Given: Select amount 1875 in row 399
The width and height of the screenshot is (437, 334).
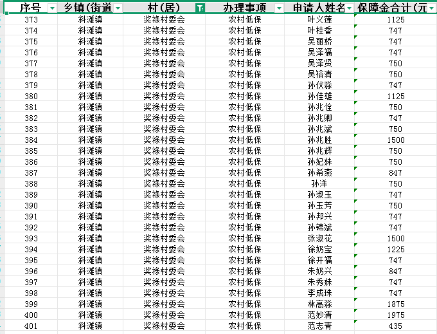Looking at the screenshot, I should point(395,304).
